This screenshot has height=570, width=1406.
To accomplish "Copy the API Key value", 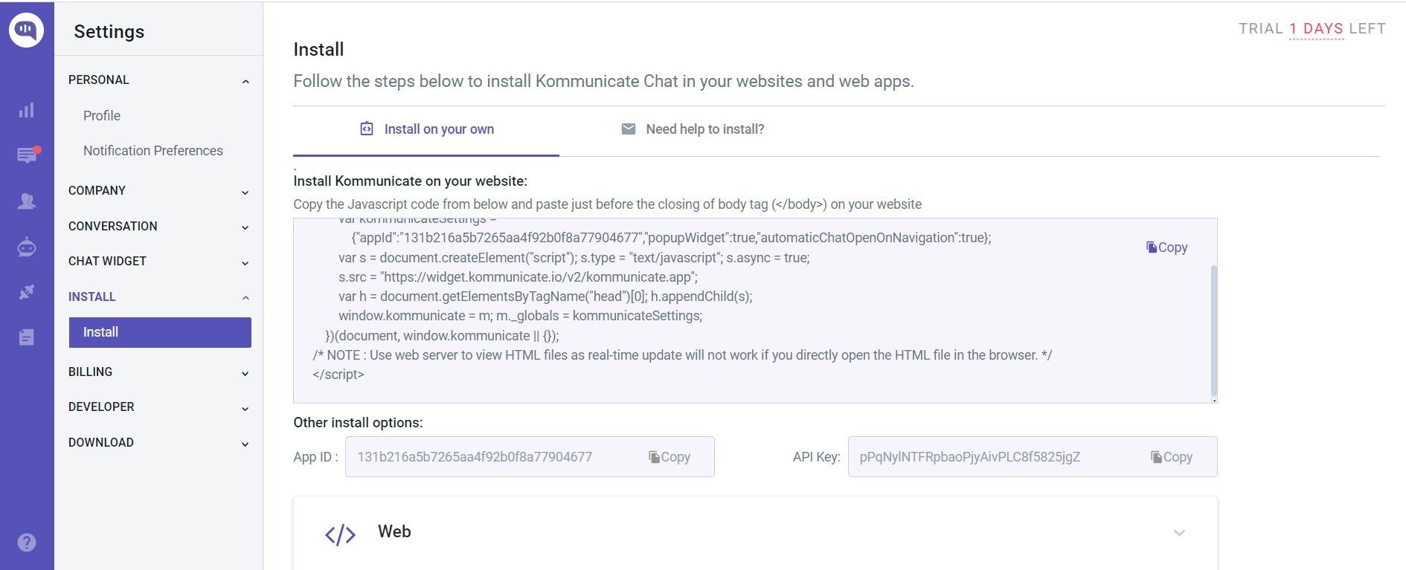I will [x=1173, y=457].
